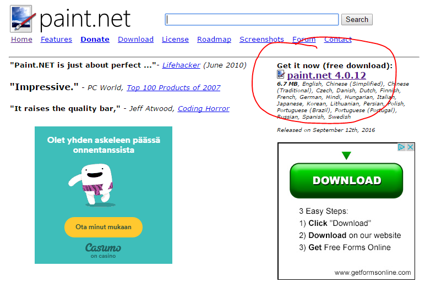This screenshot has height=288, width=425.
Task: Open the Donate link
Action: click(95, 40)
